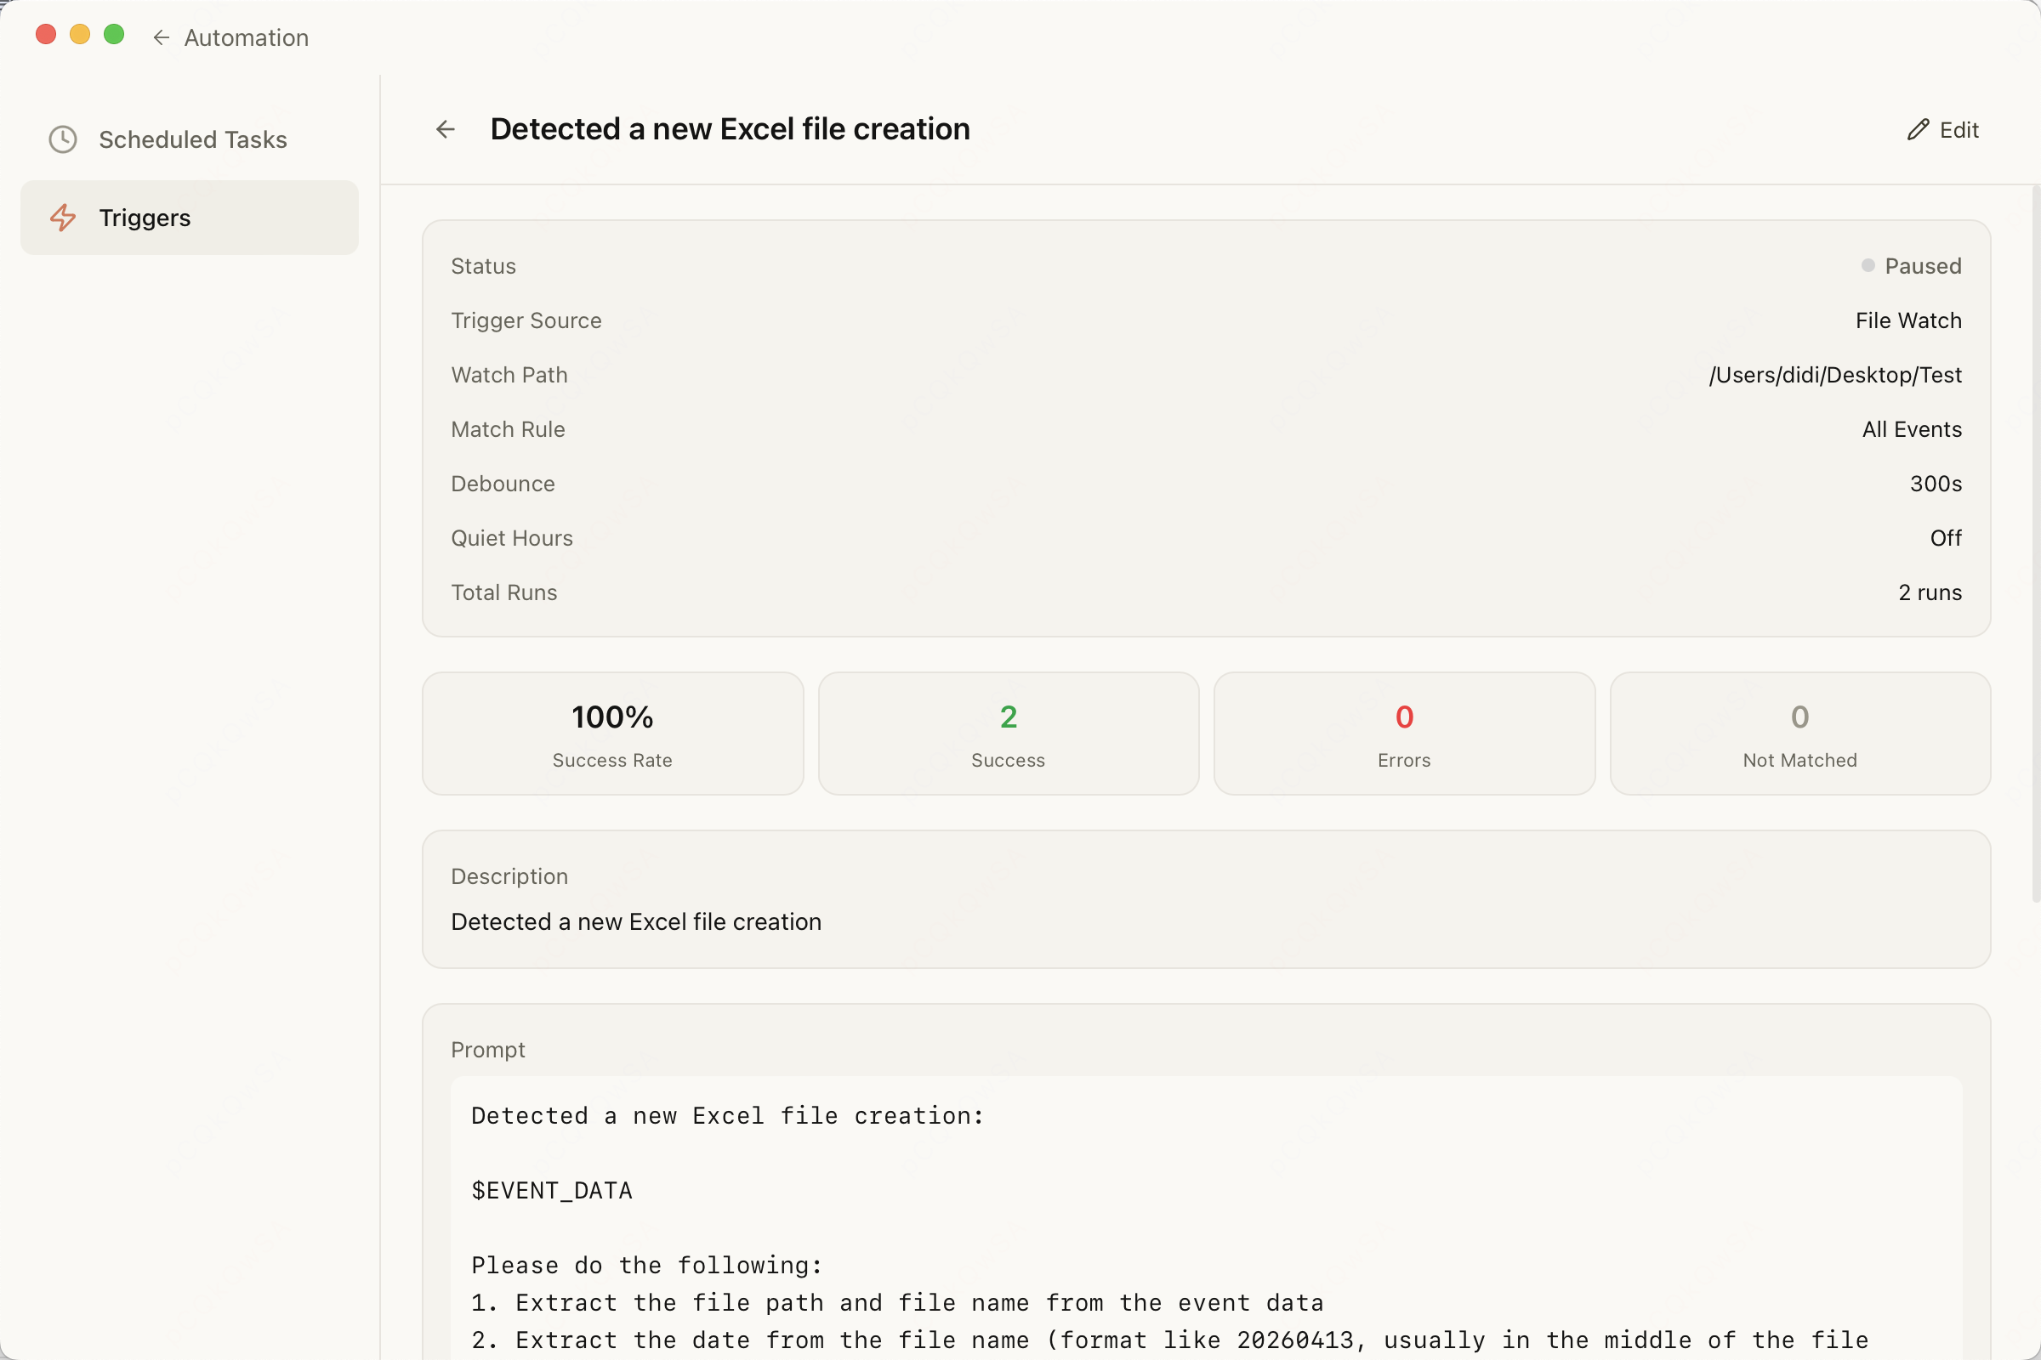Image resolution: width=2041 pixels, height=1360 pixels.
Task: Click the Debounce label
Action: pyautogui.click(x=503, y=483)
